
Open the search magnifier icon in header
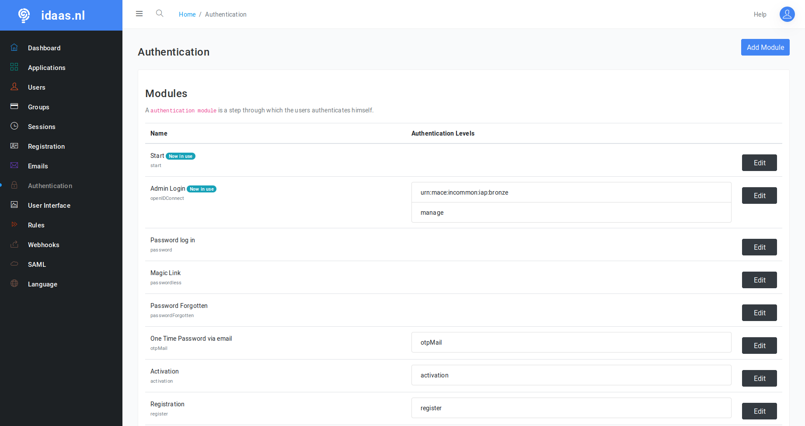pyautogui.click(x=160, y=14)
